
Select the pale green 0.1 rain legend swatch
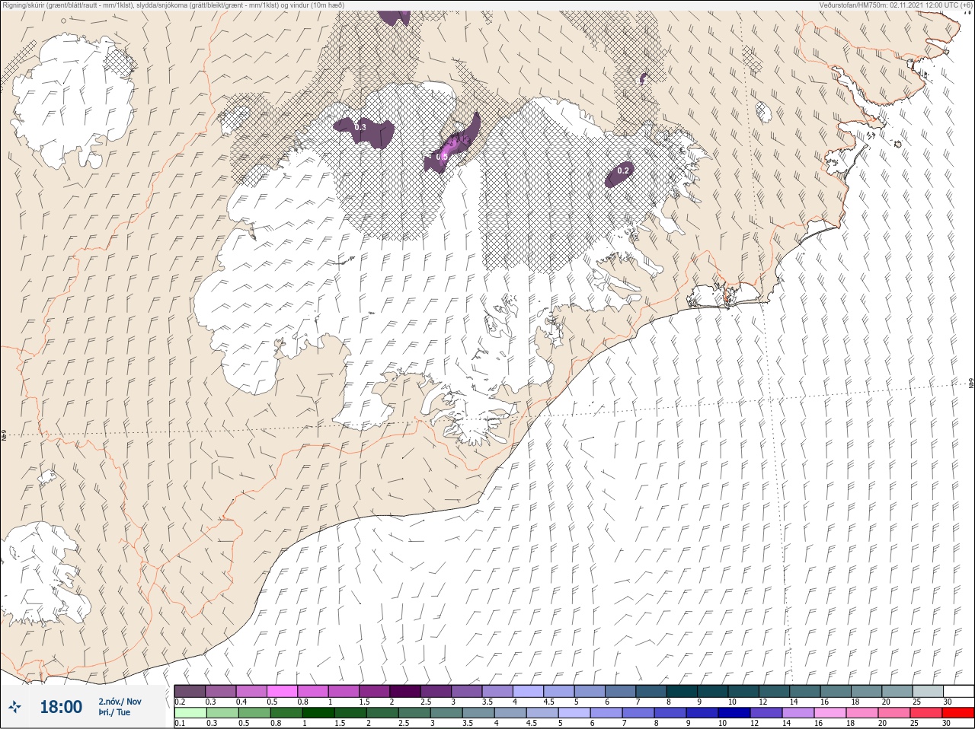(190, 713)
